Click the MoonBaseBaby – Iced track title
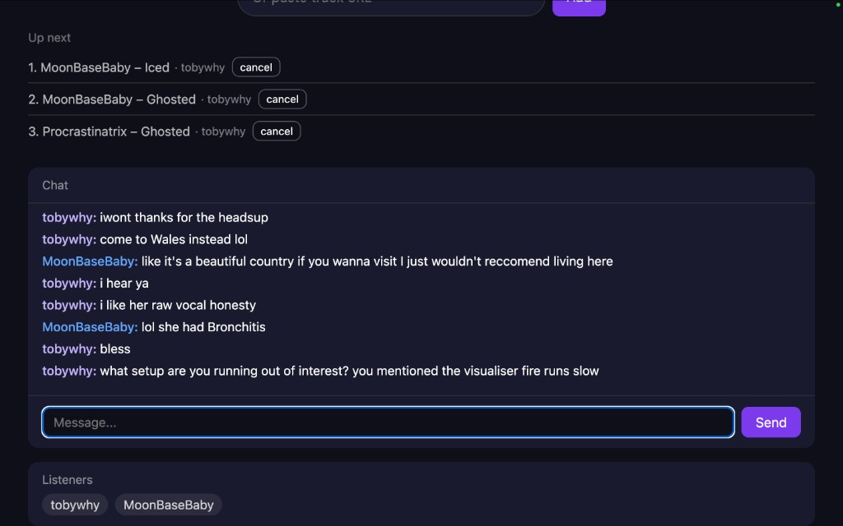This screenshot has height=526, width=843. (105, 67)
